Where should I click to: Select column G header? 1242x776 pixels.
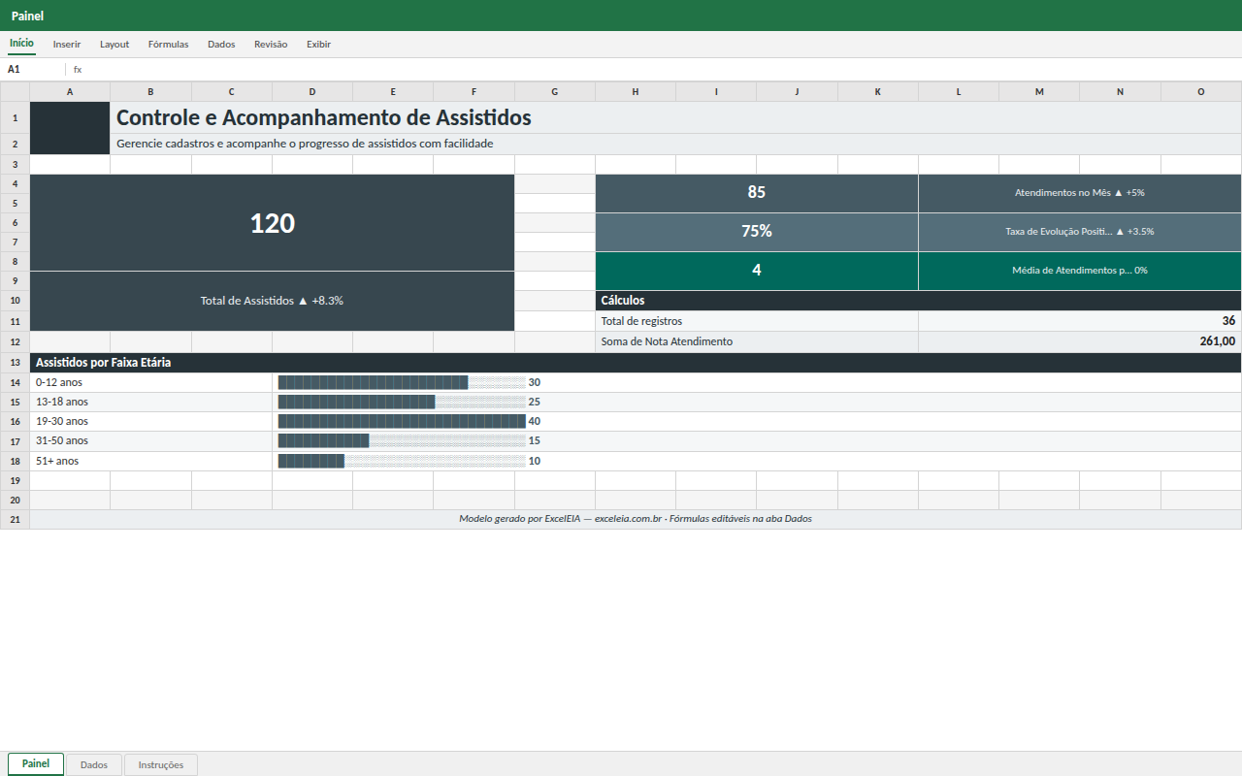(555, 91)
